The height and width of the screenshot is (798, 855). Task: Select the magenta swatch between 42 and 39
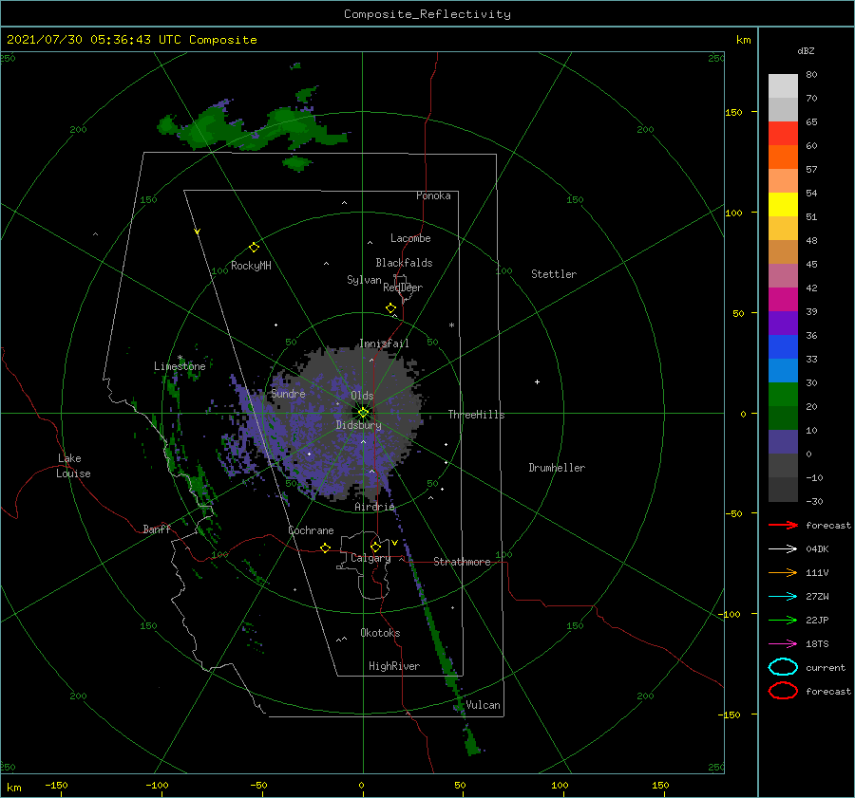783,300
